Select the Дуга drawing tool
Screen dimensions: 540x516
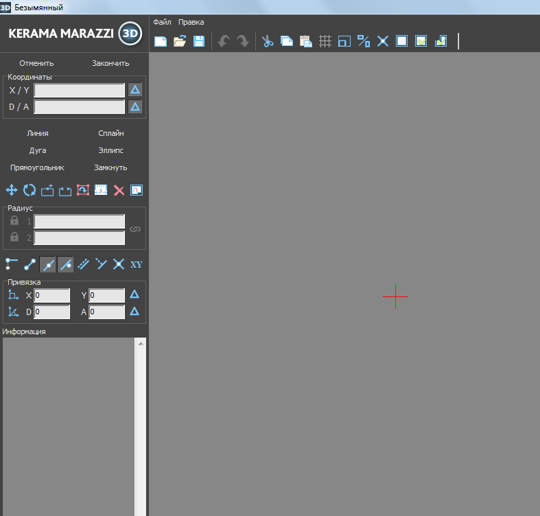(38, 150)
